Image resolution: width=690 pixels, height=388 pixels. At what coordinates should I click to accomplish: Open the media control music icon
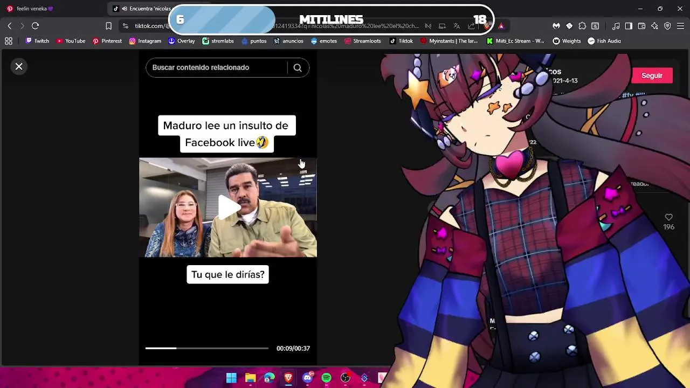point(616,26)
